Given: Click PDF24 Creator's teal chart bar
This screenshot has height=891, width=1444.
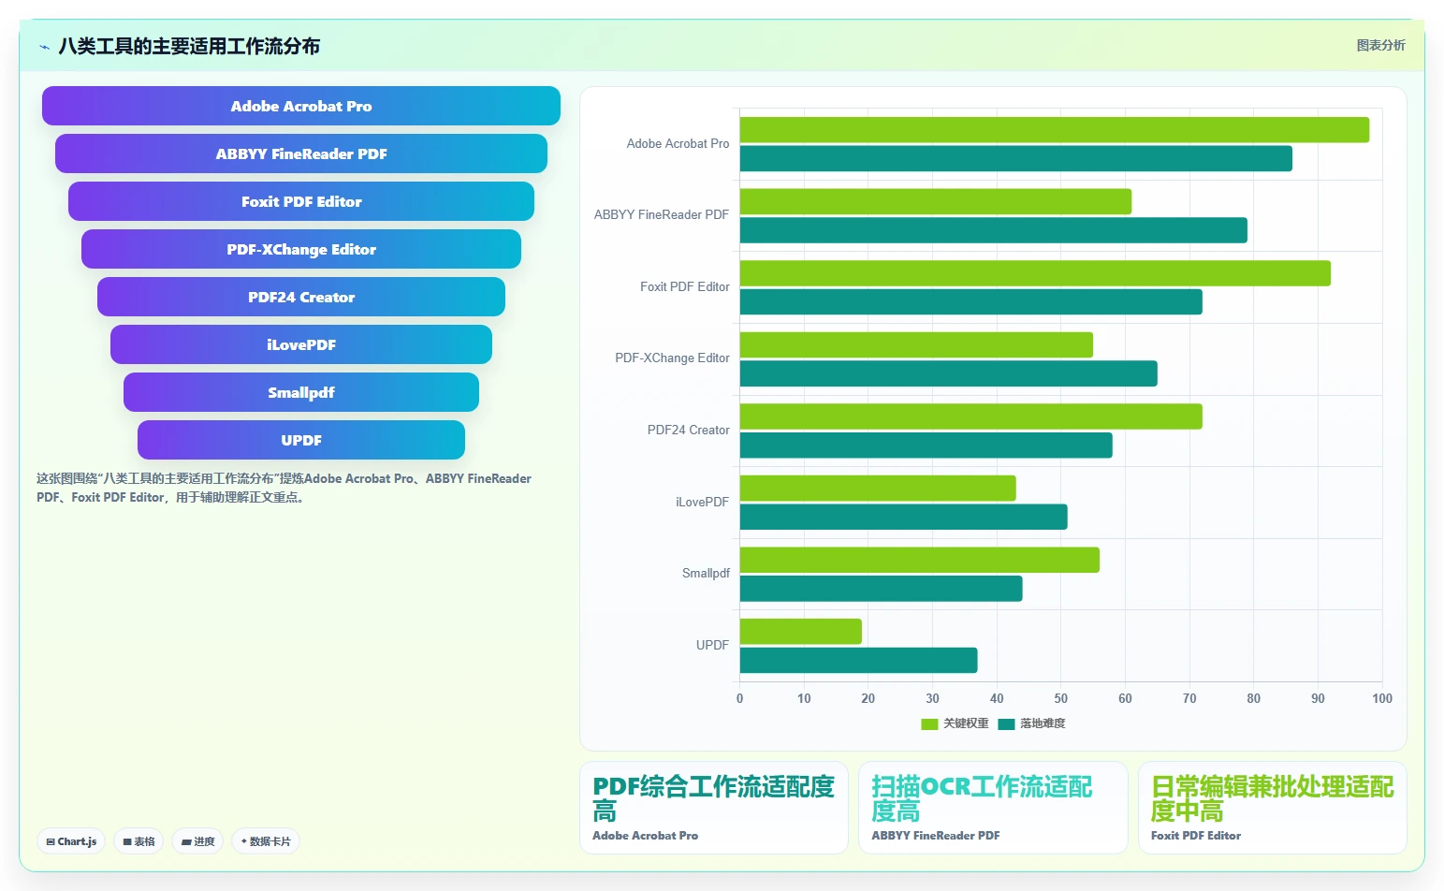Looking at the screenshot, I should (926, 445).
